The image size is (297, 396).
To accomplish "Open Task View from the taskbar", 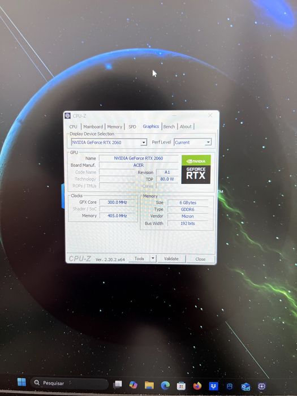I will [x=118, y=385].
